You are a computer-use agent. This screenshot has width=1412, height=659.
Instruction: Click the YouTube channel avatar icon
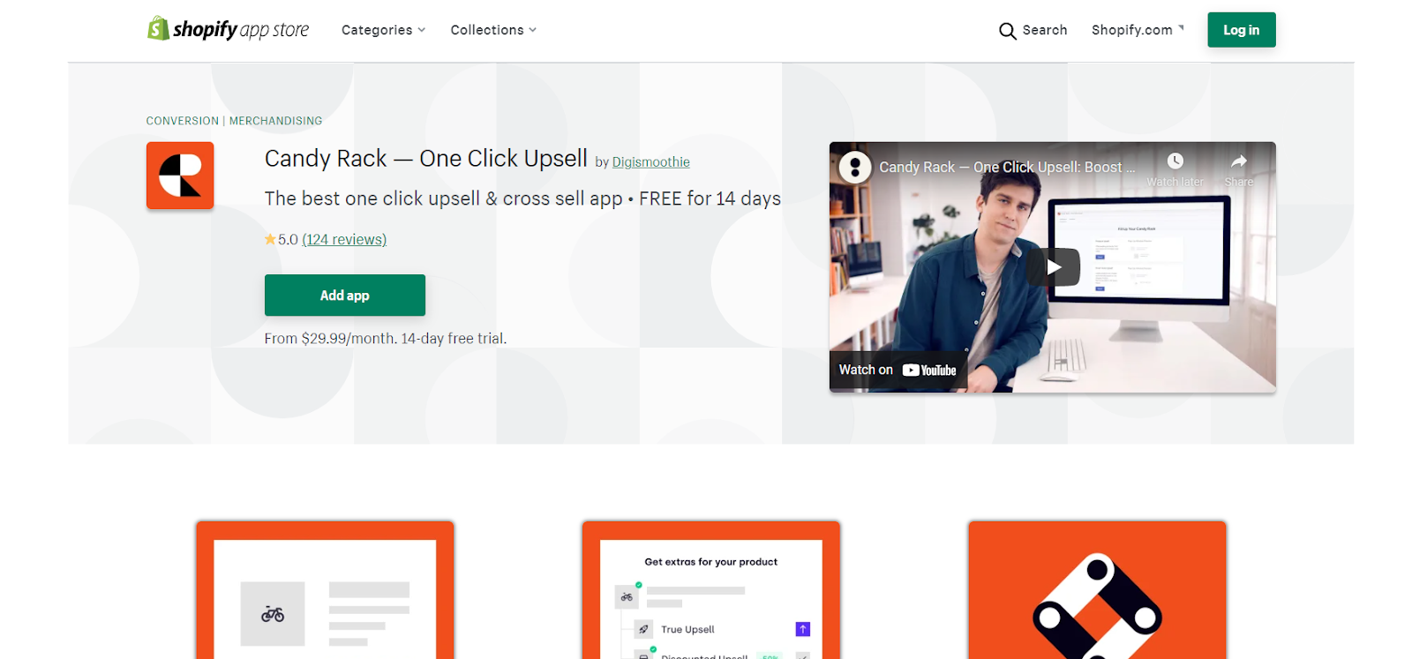pos(854,167)
